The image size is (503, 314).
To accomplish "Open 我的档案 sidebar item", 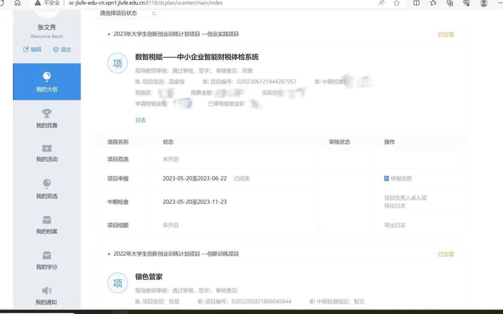I will click(47, 225).
